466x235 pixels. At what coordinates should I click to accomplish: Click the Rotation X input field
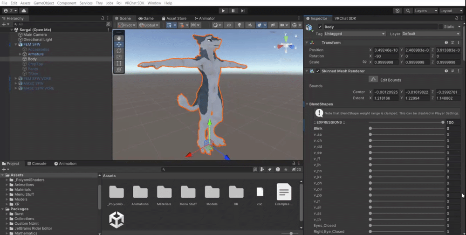click(x=386, y=56)
